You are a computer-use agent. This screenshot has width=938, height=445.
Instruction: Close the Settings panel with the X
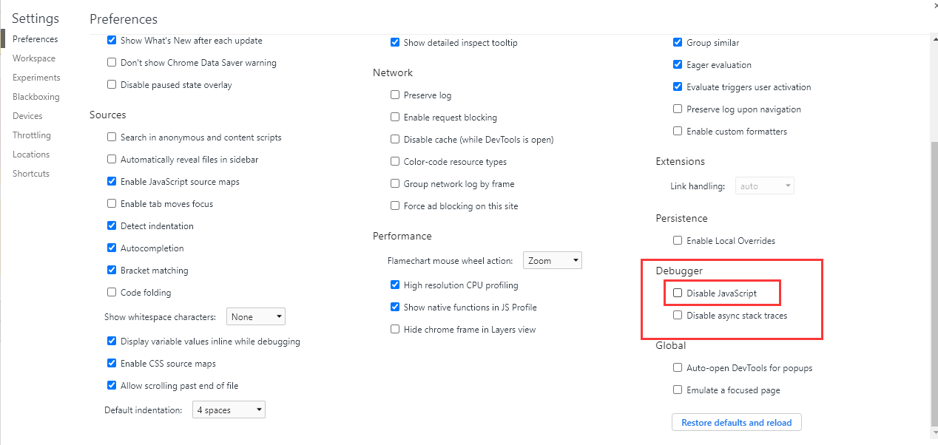click(x=934, y=4)
